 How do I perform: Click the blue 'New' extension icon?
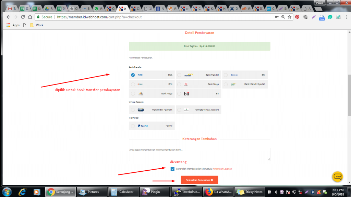tap(322, 17)
